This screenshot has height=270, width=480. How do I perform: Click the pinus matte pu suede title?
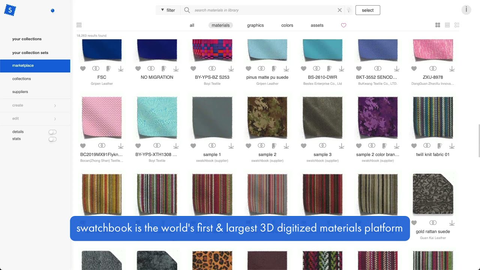tap(267, 77)
